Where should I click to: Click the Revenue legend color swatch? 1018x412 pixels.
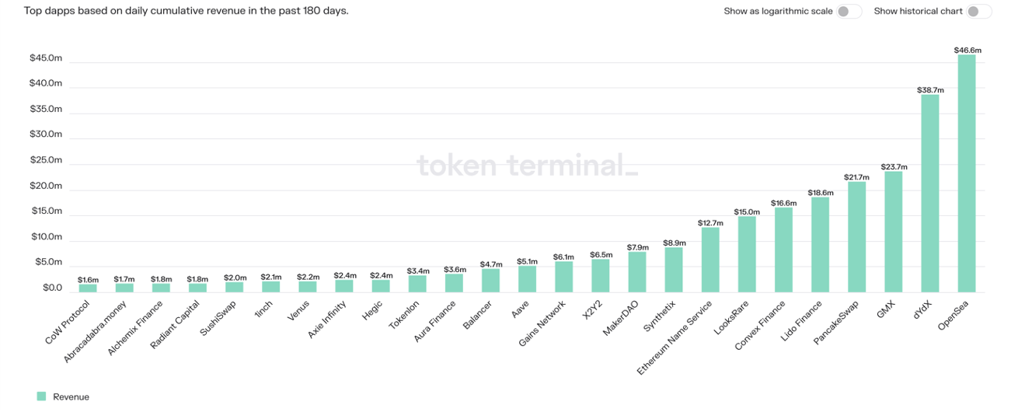41,396
